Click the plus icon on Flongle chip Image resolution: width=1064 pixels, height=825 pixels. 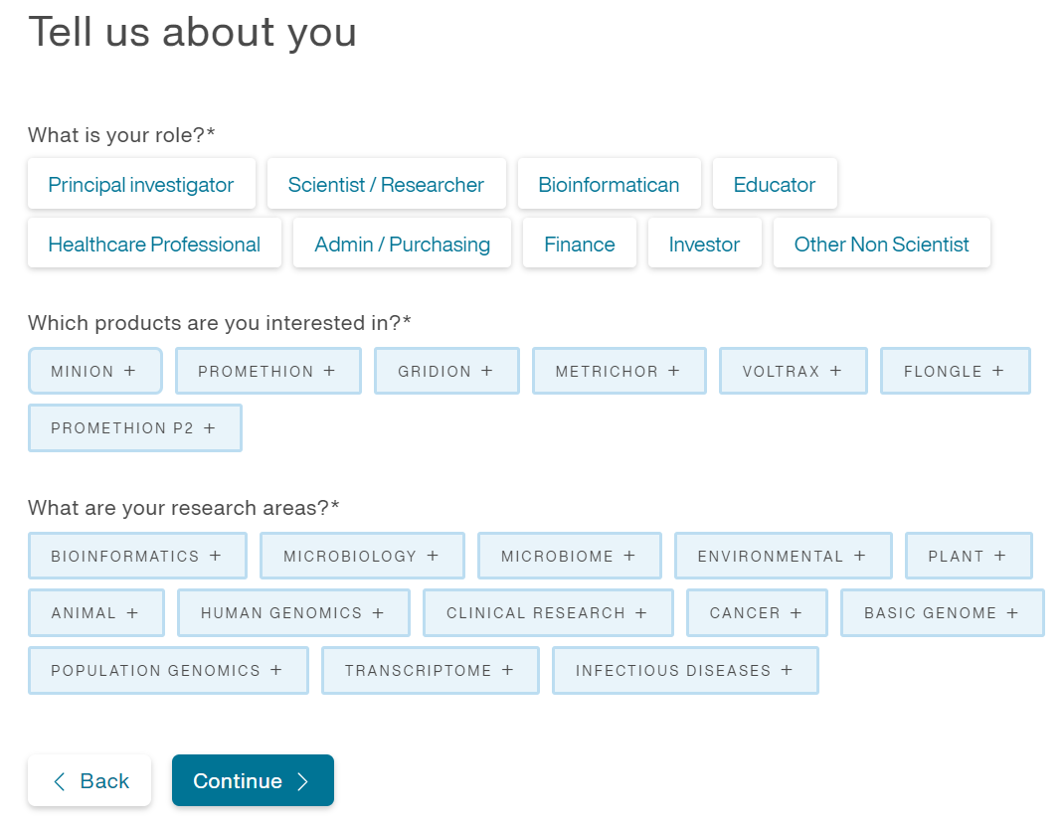pyautogui.click(x=997, y=371)
